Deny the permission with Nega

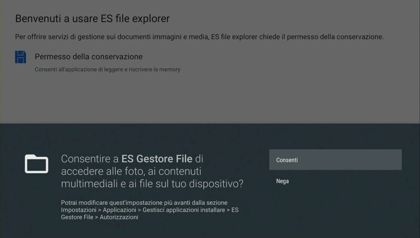pyautogui.click(x=283, y=181)
